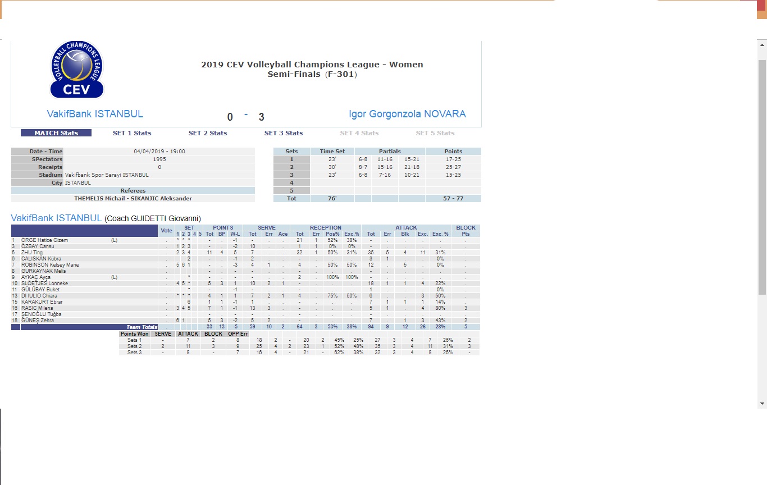
Task: Click stadium name 'Vakifbank Spor Sarayi ISTANBUL'
Action: point(107,175)
